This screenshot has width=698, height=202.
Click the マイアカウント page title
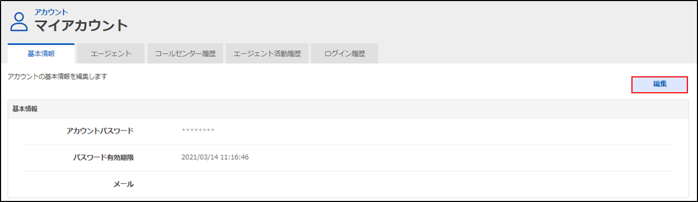point(81,25)
